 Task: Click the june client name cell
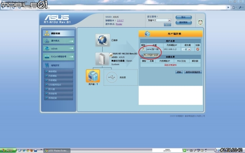[153, 49]
